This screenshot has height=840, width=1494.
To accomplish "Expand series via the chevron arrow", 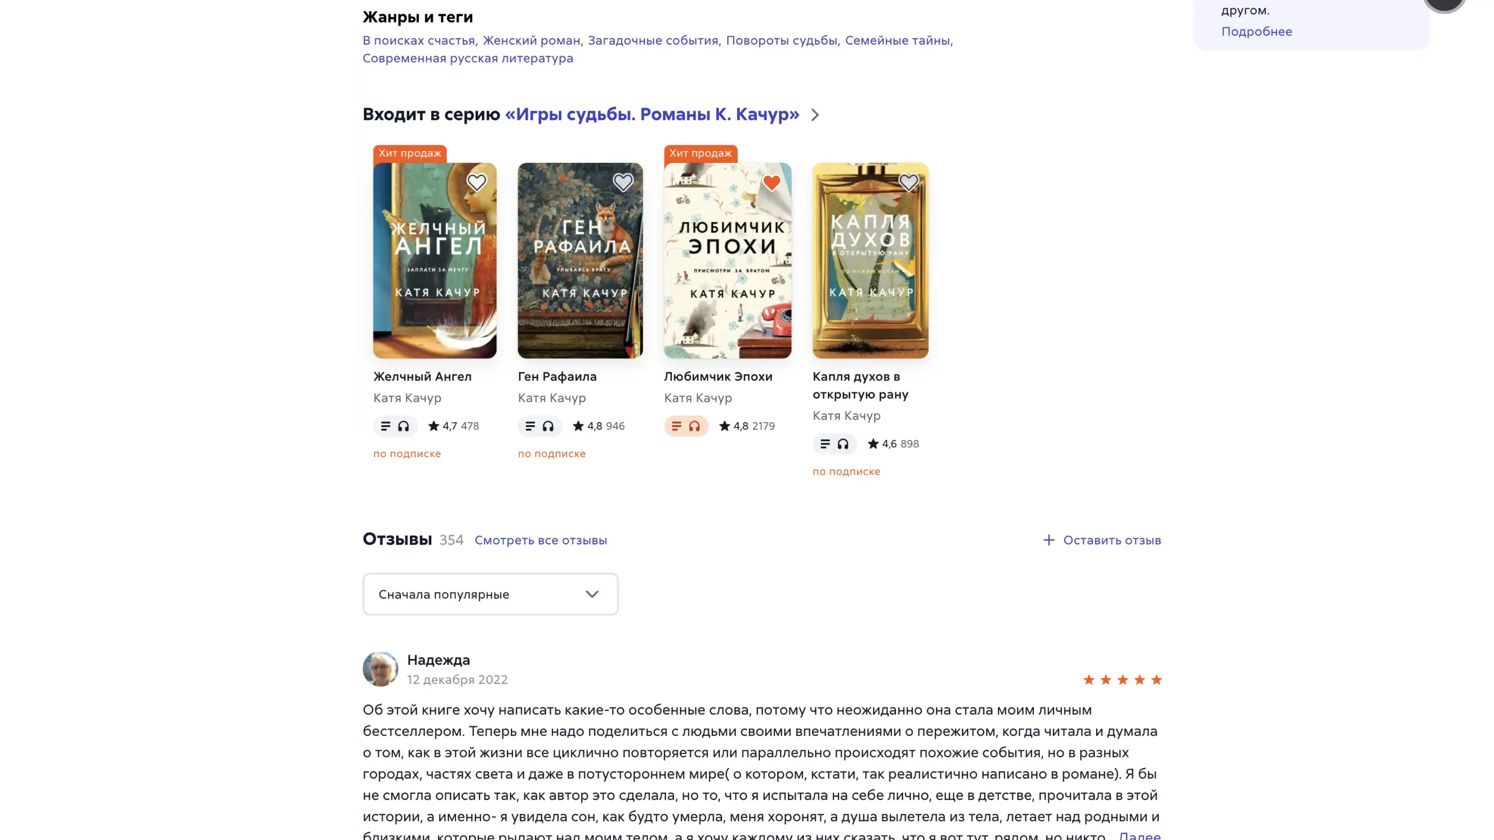I will pyautogui.click(x=815, y=115).
